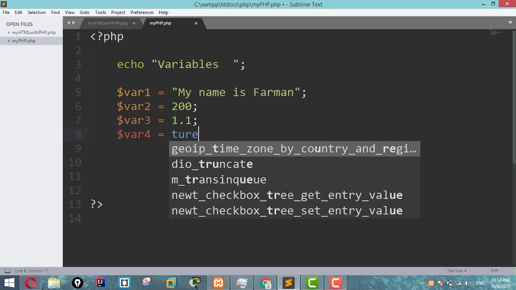Open the picture viewer taskbar icon
516x290 pixels.
(x=242, y=283)
